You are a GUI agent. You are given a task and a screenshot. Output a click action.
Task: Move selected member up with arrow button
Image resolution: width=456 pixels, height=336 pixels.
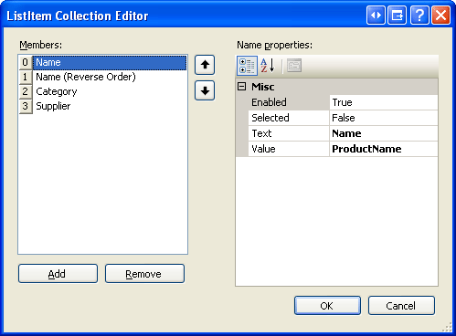[205, 65]
